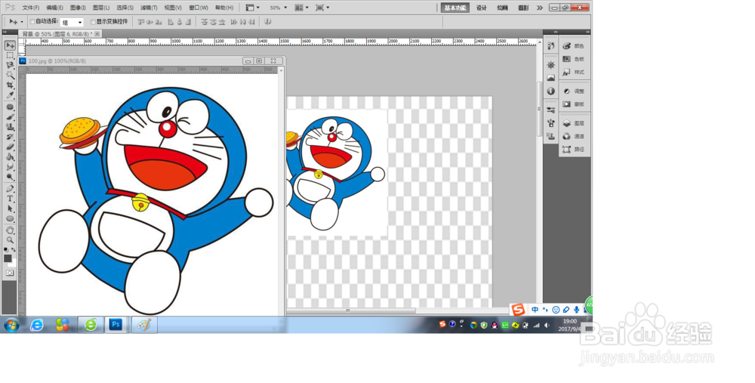
Task: Open the 滤镜(T) menu
Action: coord(149,8)
